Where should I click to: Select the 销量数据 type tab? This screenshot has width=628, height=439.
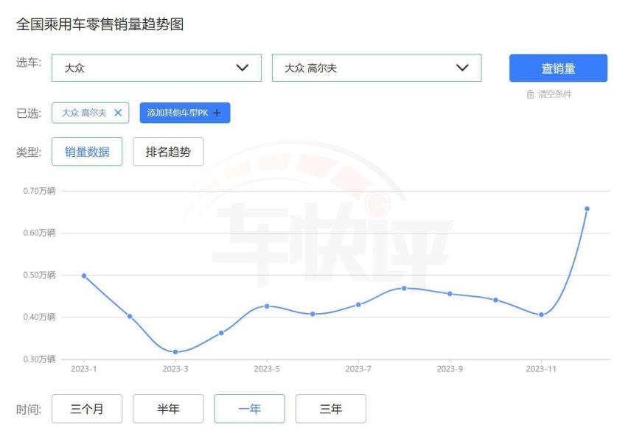tap(87, 152)
